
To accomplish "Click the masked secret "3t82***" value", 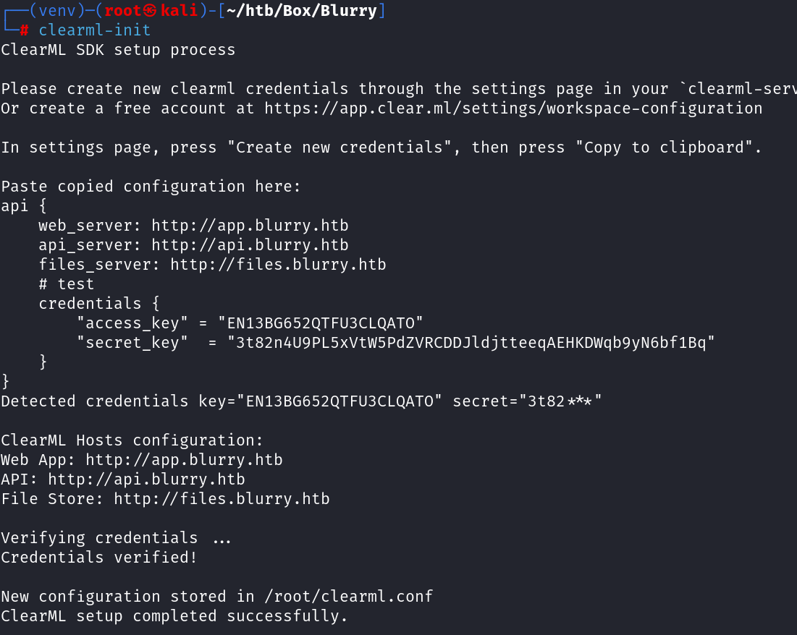I will 560,401.
